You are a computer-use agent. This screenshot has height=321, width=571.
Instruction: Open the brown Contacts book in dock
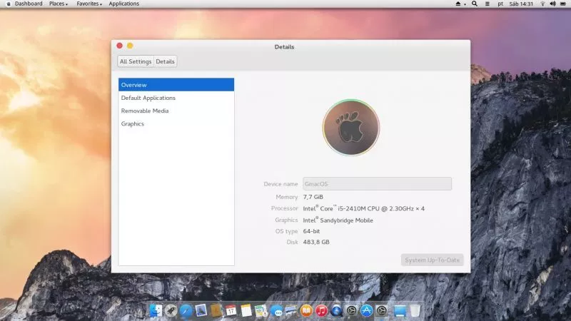tap(216, 310)
